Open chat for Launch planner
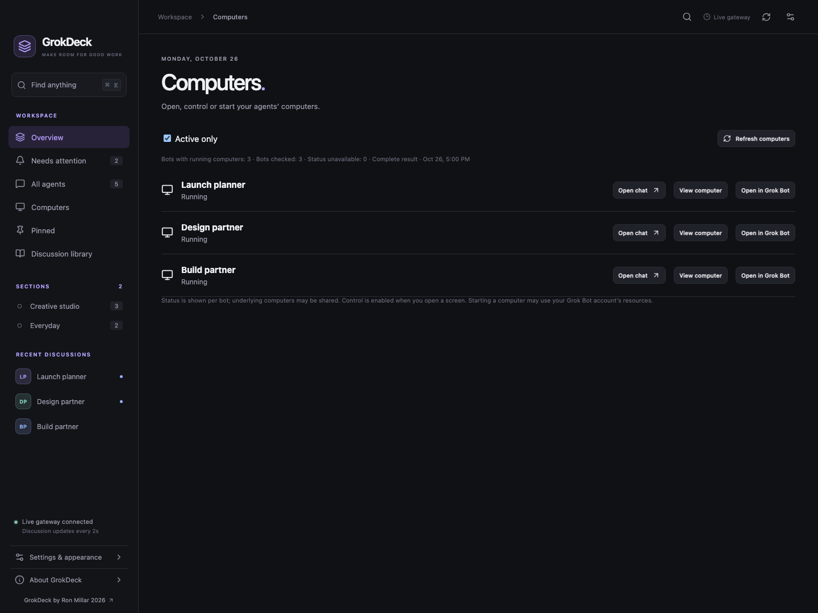Viewport: 818px width, 613px height. click(639, 190)
